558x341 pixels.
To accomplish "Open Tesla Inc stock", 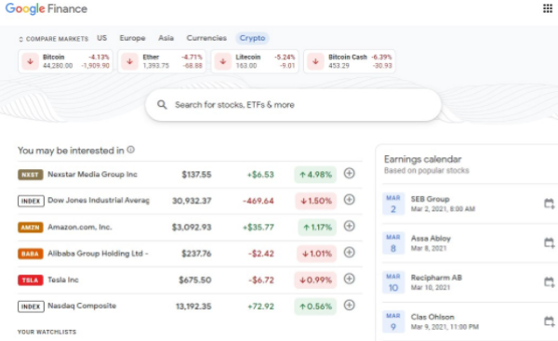I will tap(63, 280).
